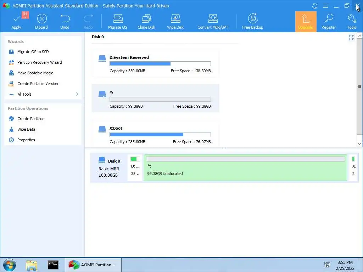Image resolution: width=363 pixels, height=272 pixels.
Task: Open the Free Backup tool
Action: pos(252,22)
